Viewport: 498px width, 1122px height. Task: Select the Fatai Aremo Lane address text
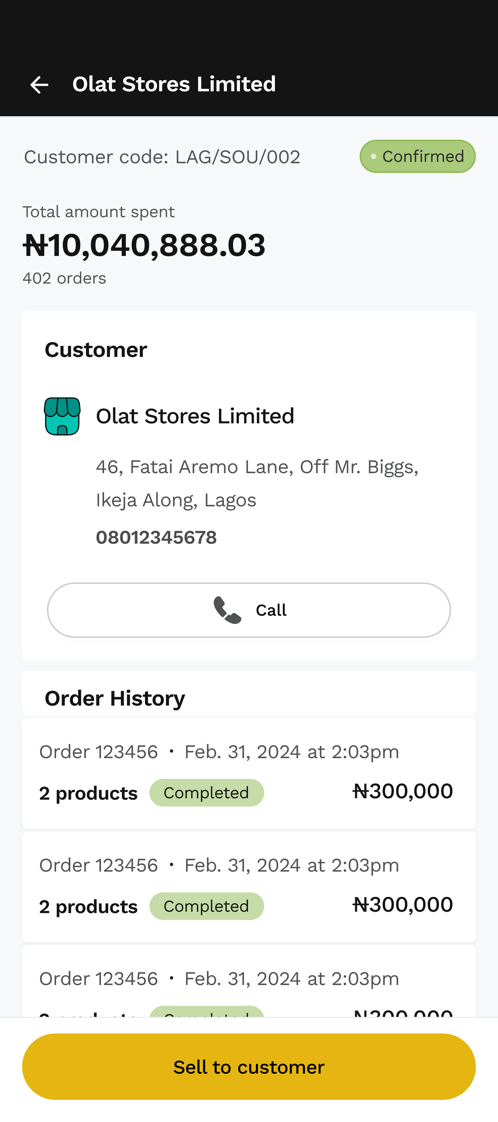pyautogui.click(x=257, y=483)
